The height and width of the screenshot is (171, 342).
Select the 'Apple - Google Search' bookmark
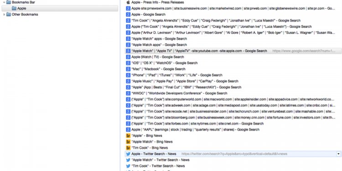tap(148, 15)
